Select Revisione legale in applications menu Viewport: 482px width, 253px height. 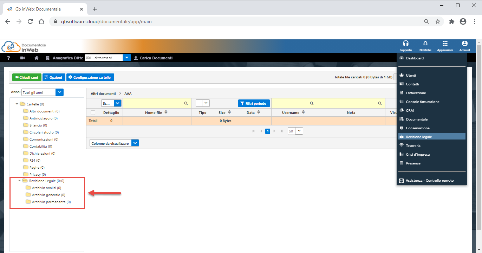point(419,137)
